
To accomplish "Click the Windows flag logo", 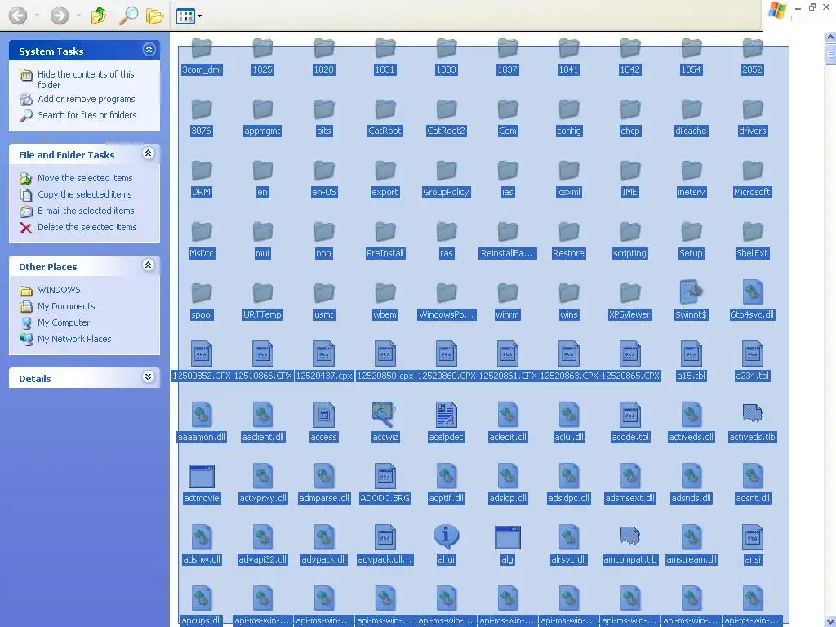I will coord(777,11).
